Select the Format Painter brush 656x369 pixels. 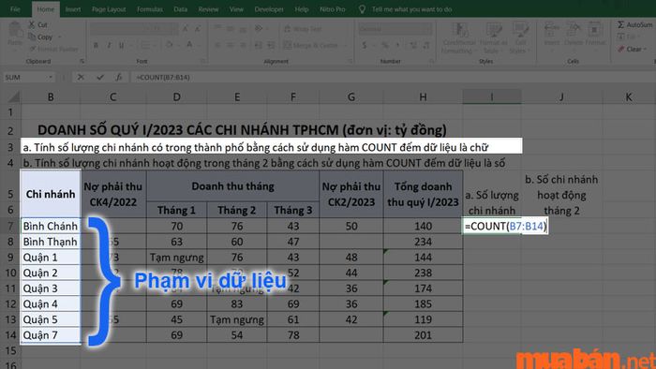(33, 49)
